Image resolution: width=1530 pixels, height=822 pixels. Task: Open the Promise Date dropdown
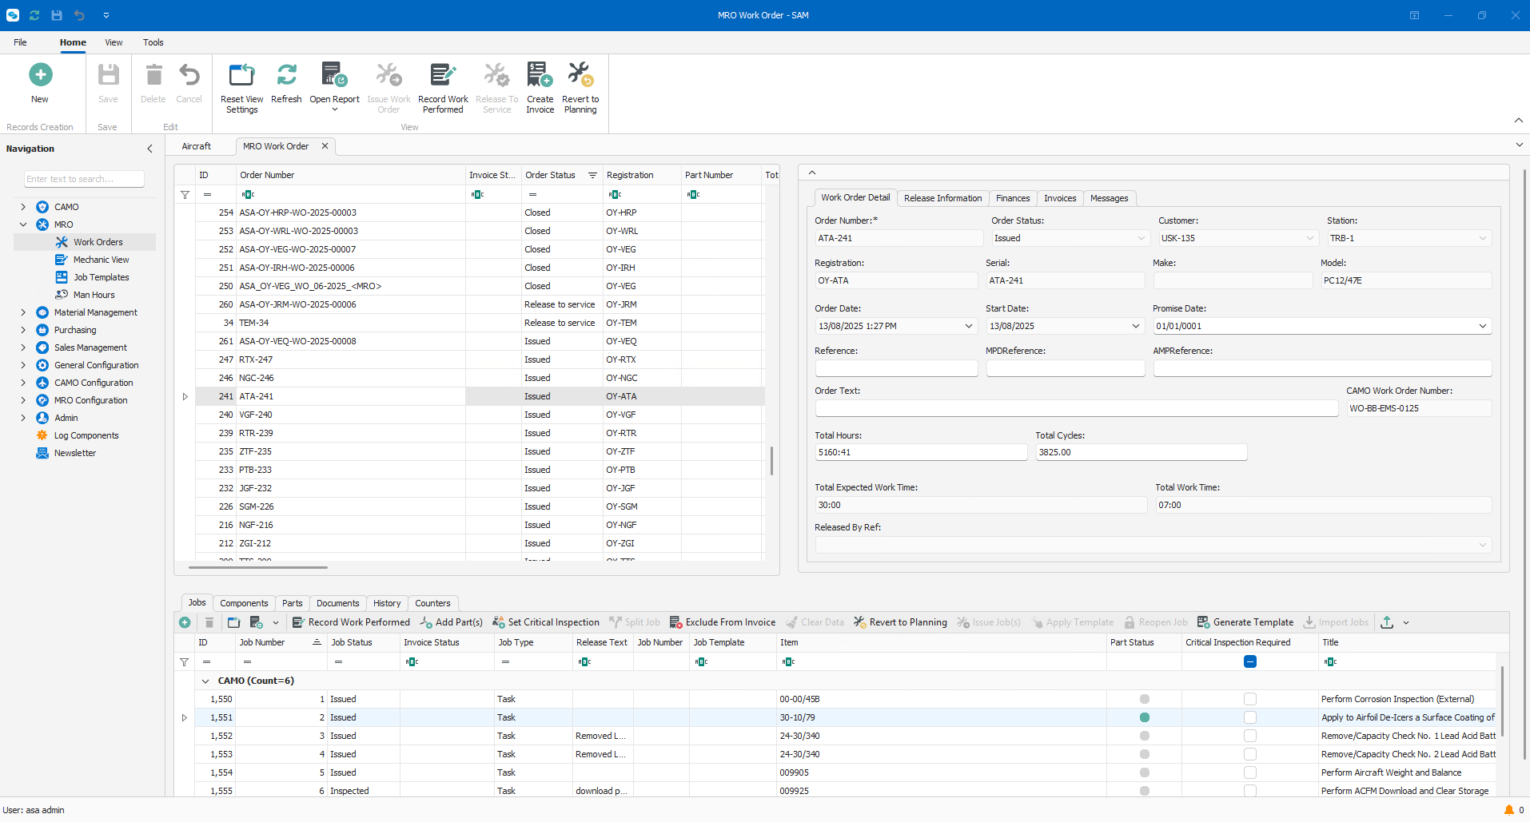click(1483, 326)
